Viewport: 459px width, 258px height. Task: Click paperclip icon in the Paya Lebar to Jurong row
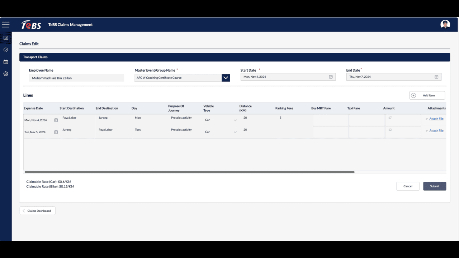[x=427, y=119]
